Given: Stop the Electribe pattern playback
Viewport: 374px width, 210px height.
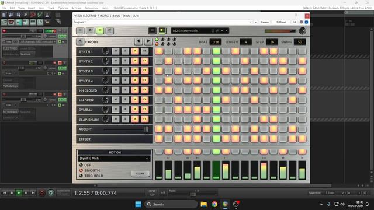Looking at the screenshot, I should point(152,30).
